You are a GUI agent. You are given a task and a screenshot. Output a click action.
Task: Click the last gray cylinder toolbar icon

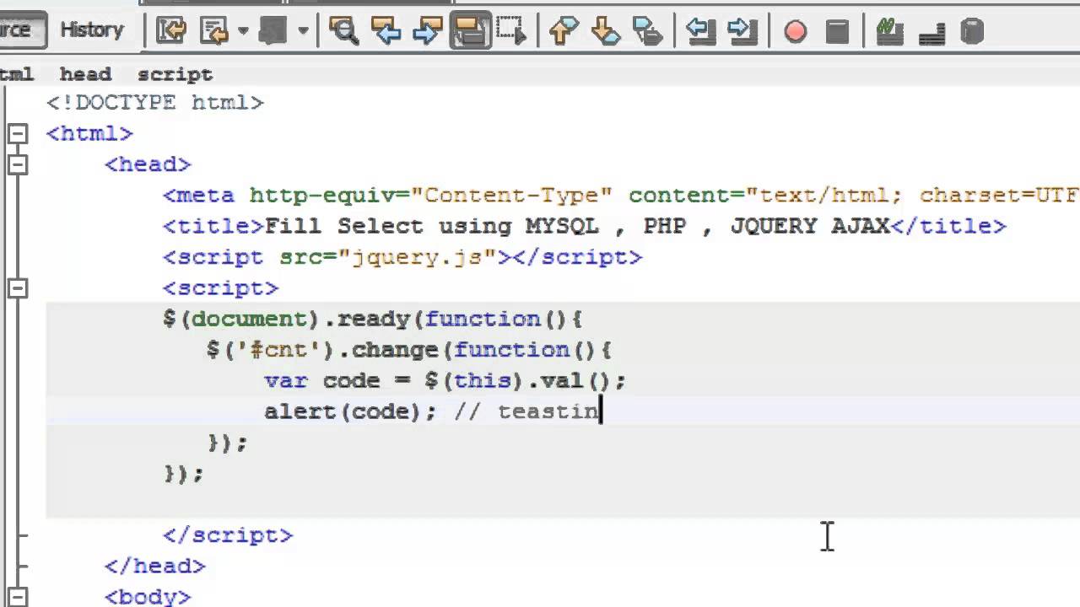tap(973, 31)
